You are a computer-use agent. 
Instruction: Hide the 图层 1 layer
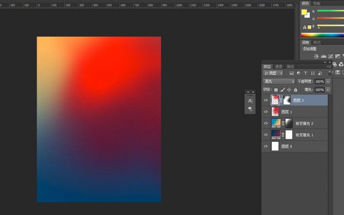(x=266, y=111)
